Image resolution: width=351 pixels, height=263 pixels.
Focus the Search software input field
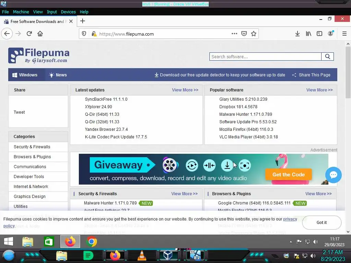point(265,57)
